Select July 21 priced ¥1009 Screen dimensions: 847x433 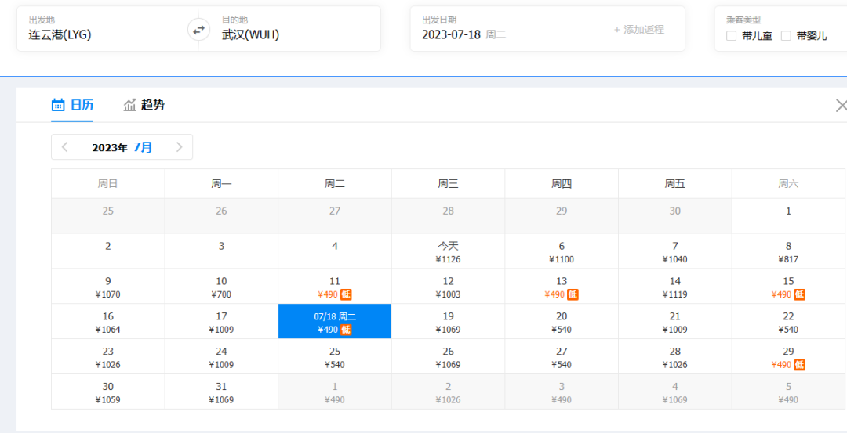coord(675,321)
